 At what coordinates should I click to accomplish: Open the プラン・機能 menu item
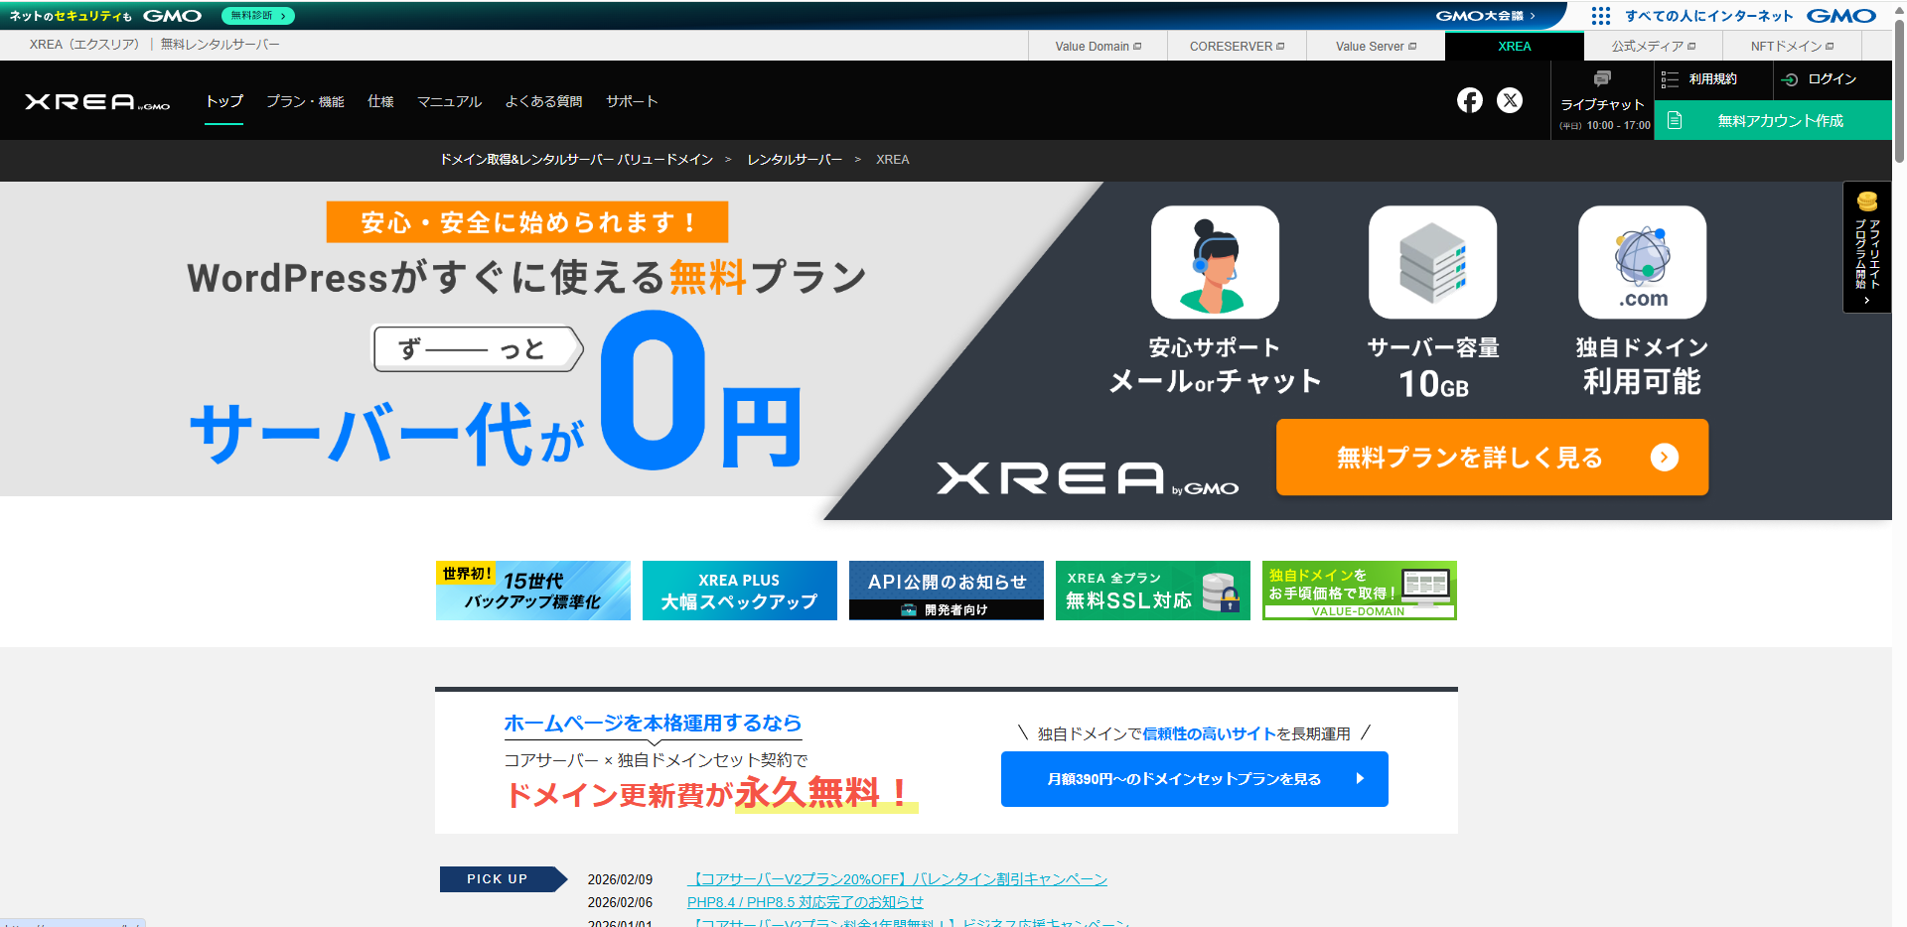pos(305,101)
